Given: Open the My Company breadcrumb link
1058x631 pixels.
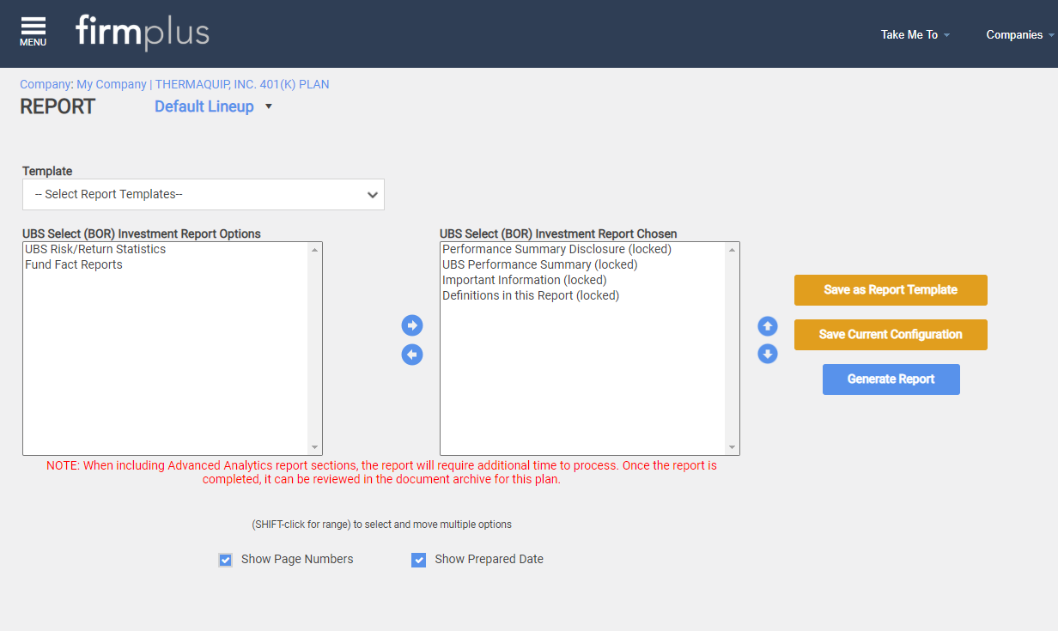Looking at the screenshot, I should tap(112, 84).
